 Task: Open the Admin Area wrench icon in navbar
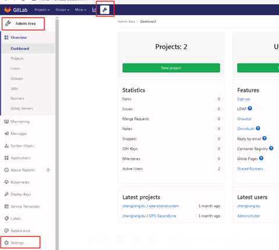coord(105,9)
